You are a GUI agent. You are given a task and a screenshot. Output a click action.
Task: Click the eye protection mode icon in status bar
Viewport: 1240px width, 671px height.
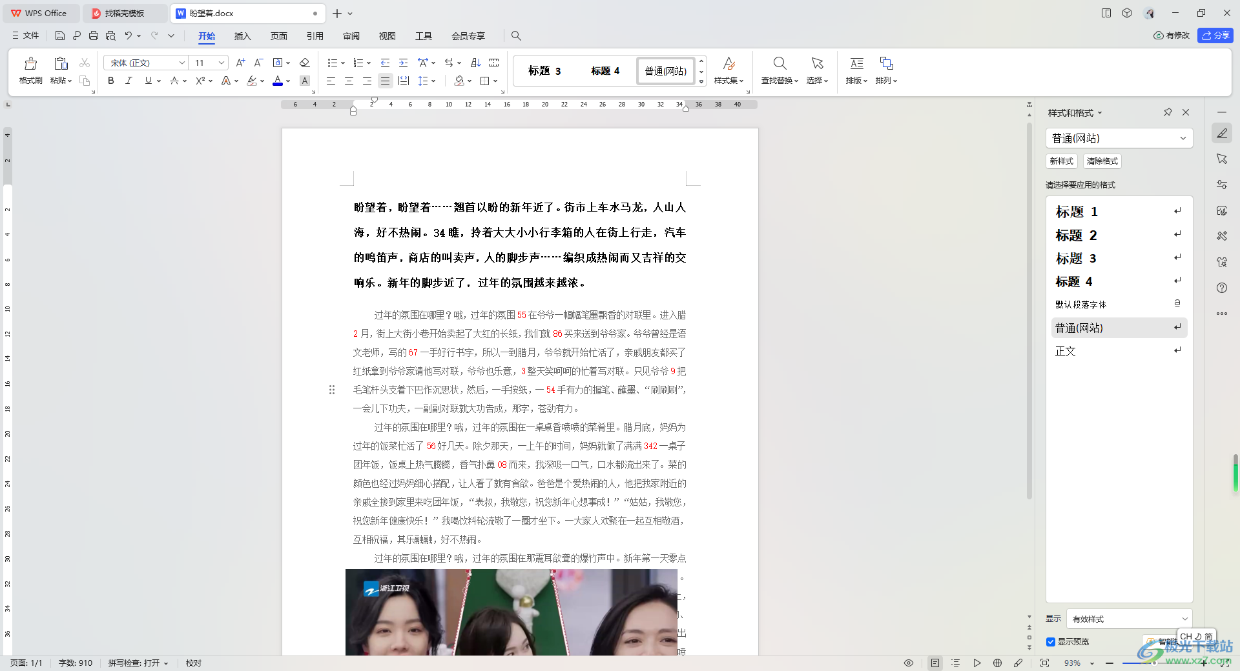(909, 663)
